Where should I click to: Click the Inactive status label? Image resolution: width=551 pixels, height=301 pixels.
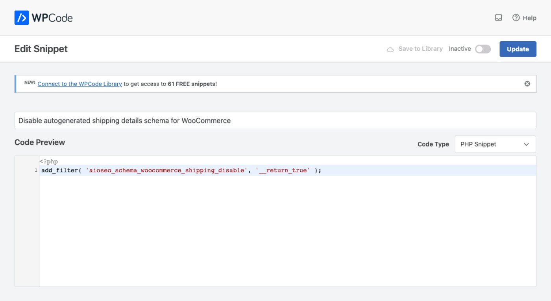pyautogui.click(x=460, y=49)
